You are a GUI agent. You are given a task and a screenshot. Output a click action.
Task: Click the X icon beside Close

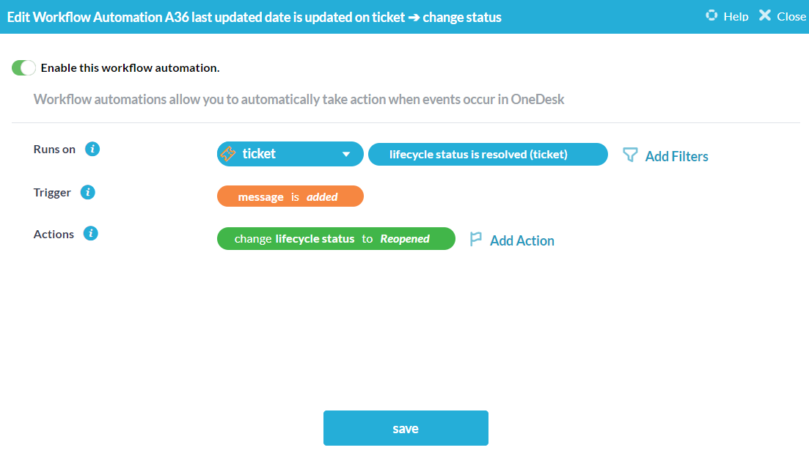point(765,15)
